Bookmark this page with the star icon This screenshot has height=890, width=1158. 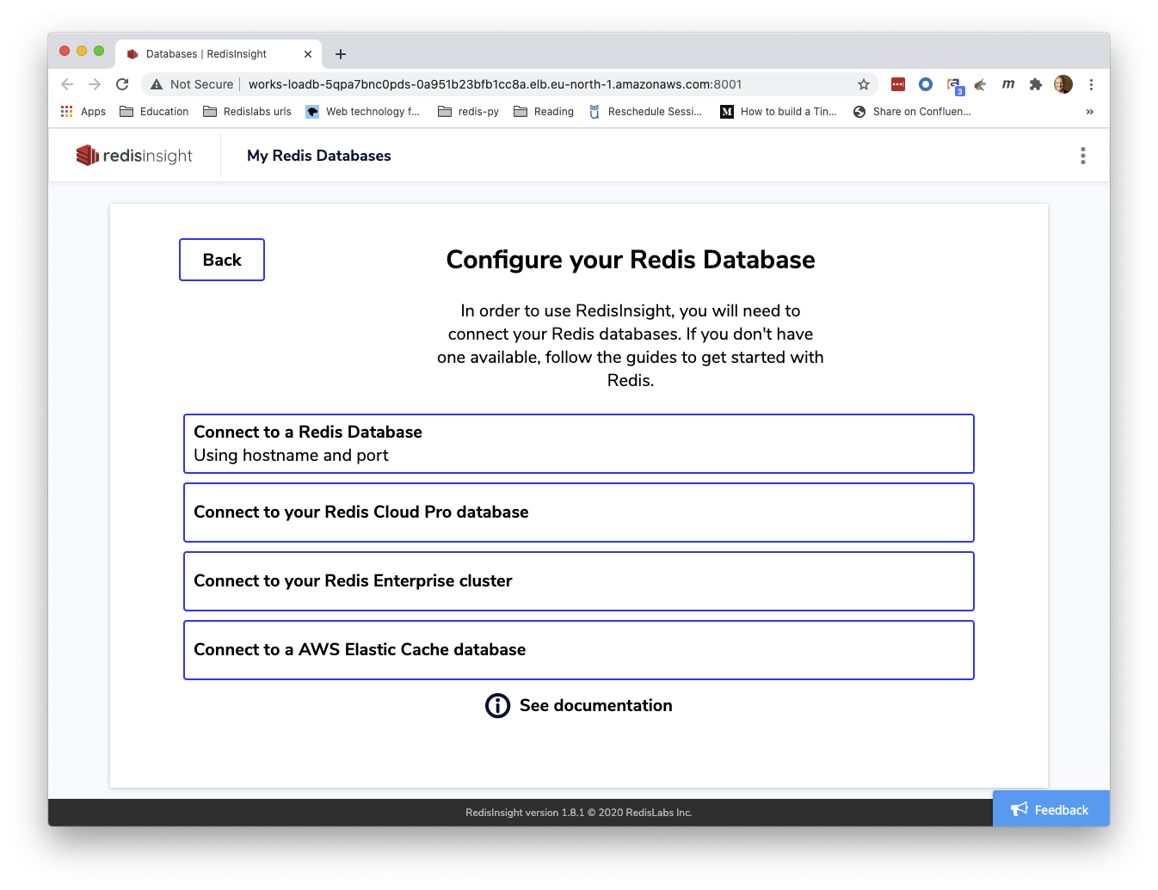[x=864, y=84]
